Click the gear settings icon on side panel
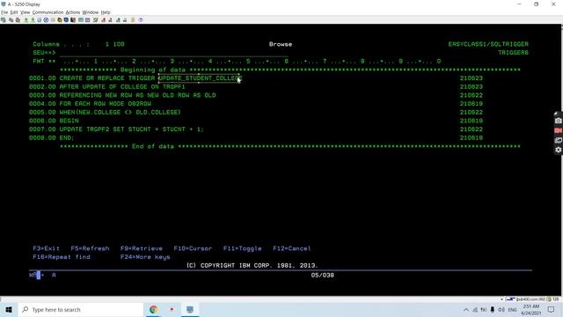Screen dimensions: 563x317 [558, 150]
